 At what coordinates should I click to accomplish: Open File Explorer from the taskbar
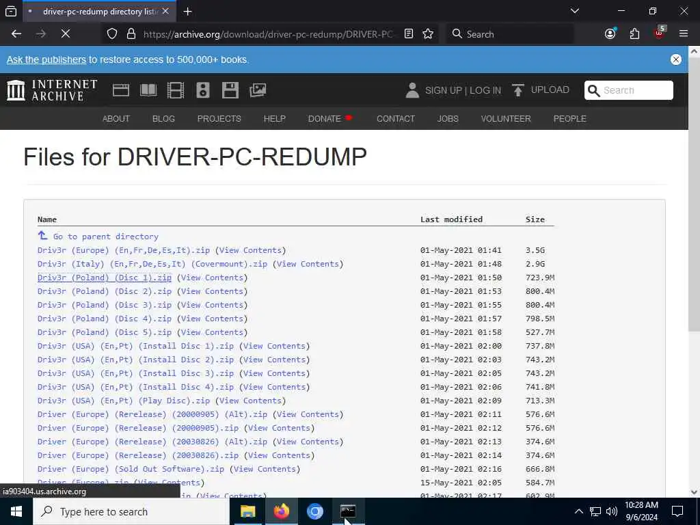click(247, 511)
